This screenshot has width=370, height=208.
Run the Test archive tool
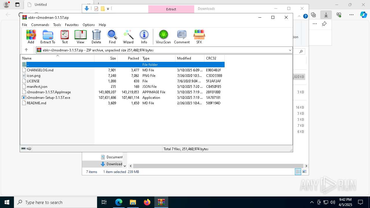pos(65,37)
